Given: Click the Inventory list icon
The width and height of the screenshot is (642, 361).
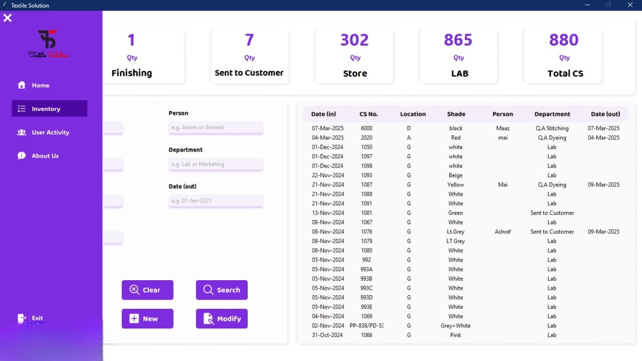Looking at the screenshot, I should [22, 109].
